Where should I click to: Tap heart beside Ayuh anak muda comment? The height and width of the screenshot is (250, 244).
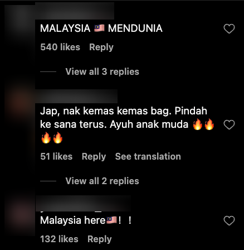[229, 124]
